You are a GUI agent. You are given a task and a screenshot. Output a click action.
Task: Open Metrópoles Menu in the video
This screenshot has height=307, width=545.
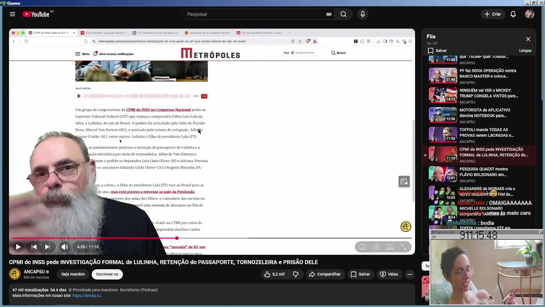coord(82,54)
